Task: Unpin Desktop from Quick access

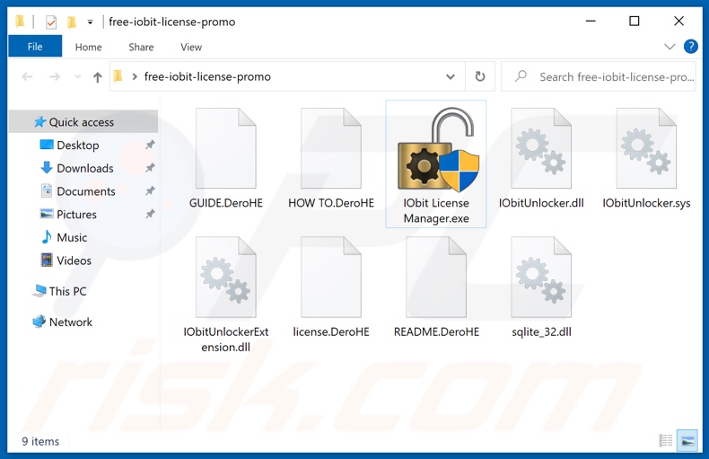Action: click(150, 146)
